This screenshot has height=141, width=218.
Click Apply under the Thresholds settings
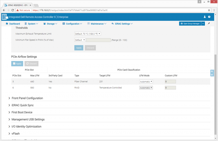(79, 48)
